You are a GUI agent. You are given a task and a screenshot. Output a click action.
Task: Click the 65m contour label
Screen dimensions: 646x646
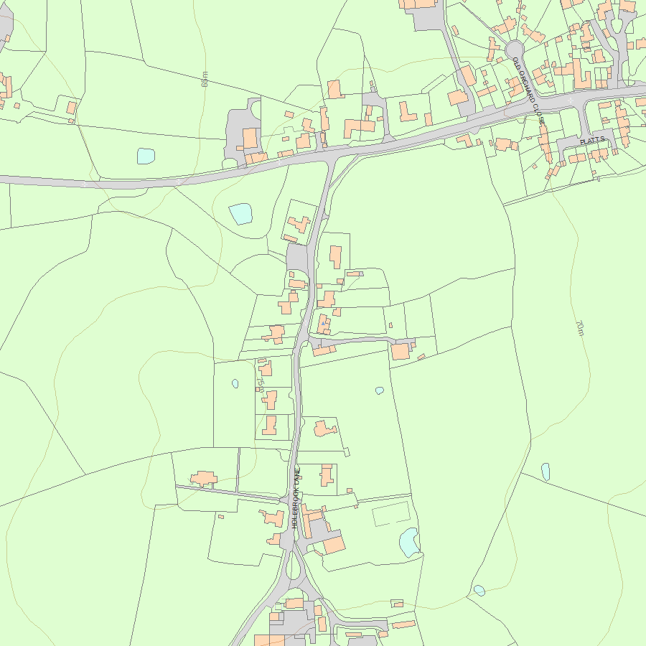coord(205,79)
